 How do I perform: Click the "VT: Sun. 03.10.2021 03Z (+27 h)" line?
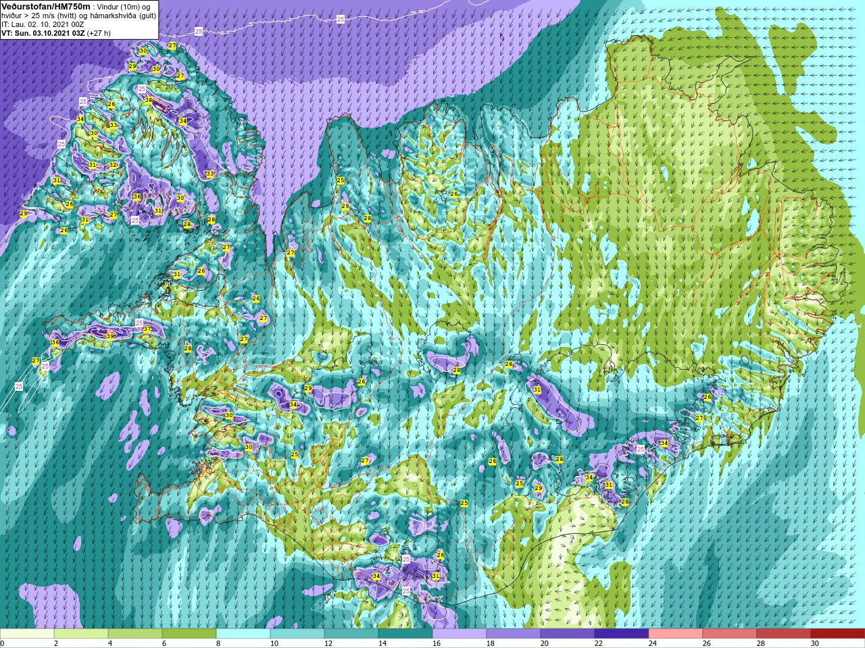tap(56, 33)
